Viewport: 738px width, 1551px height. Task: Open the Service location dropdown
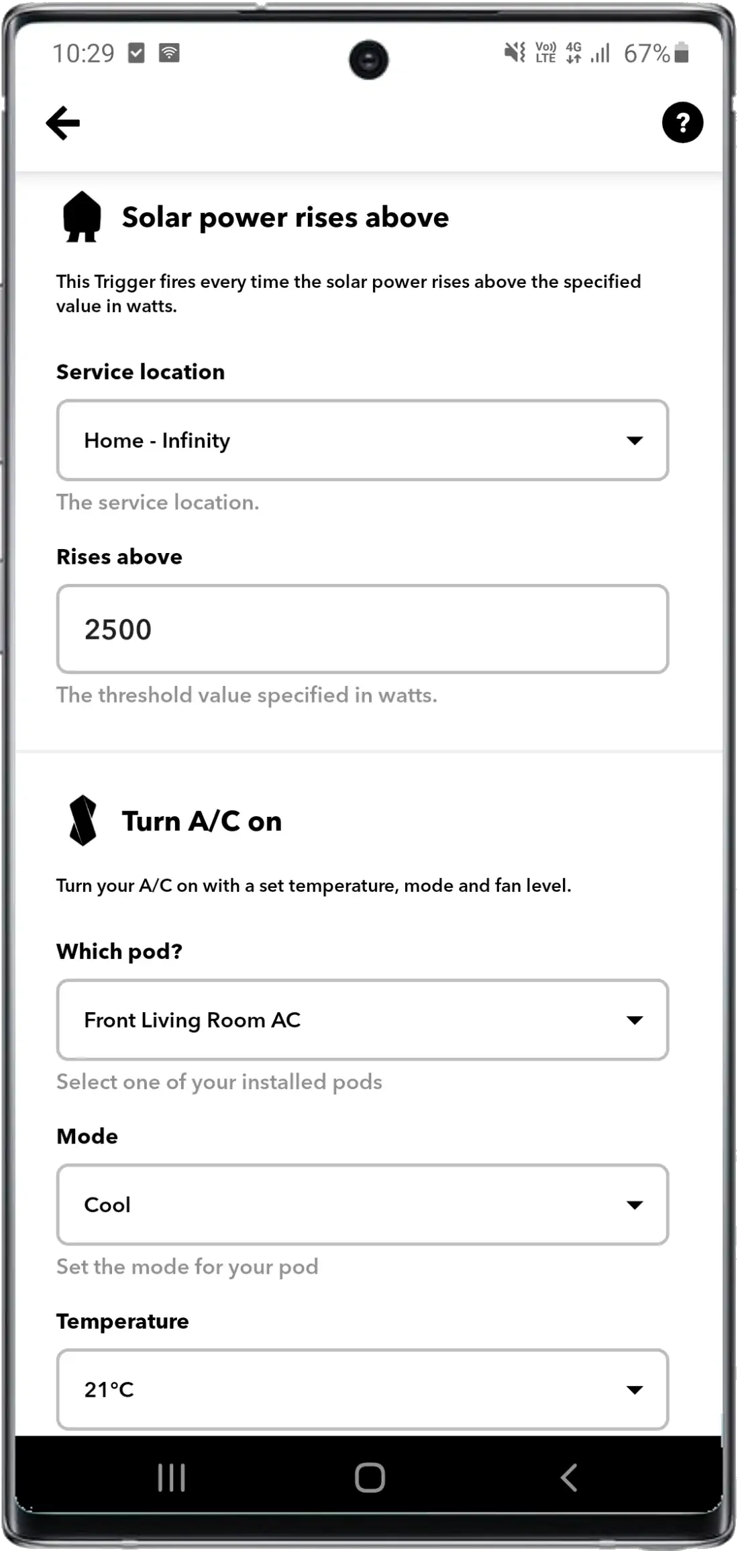[362, 440]
